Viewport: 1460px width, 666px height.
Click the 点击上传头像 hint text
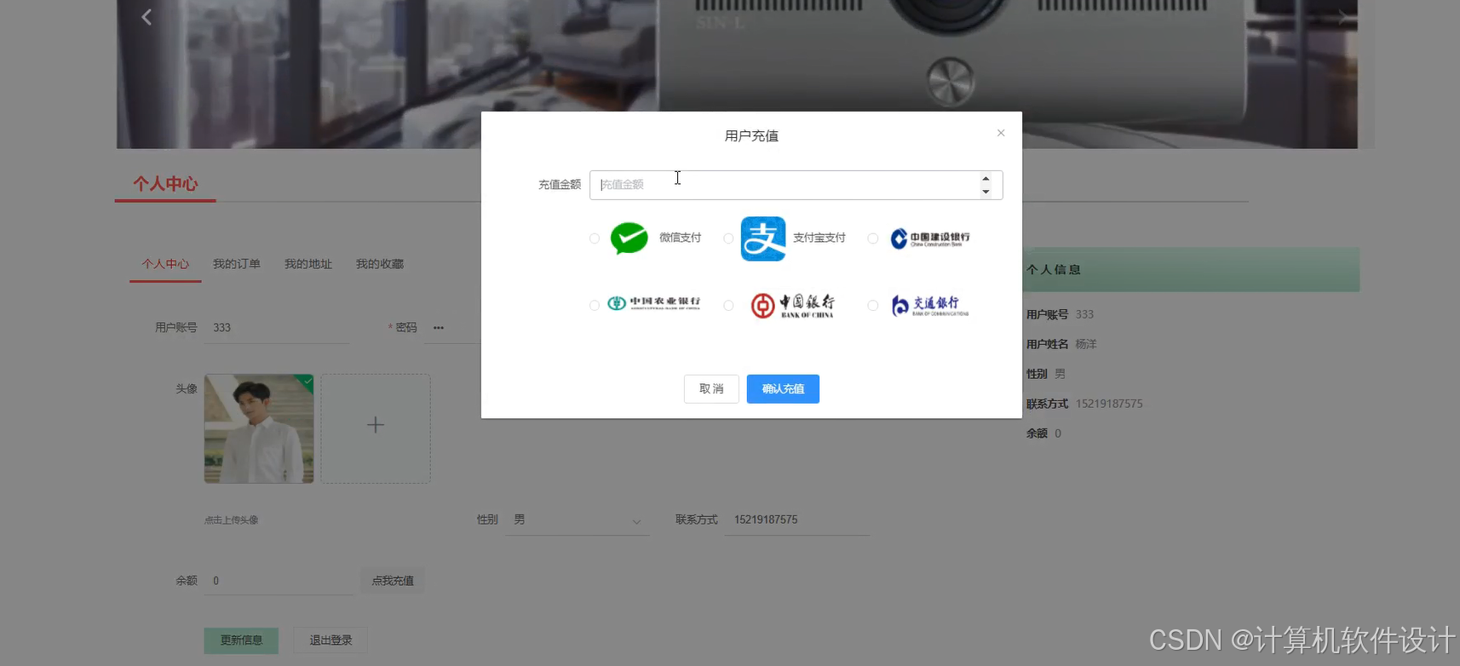point(232,520)
